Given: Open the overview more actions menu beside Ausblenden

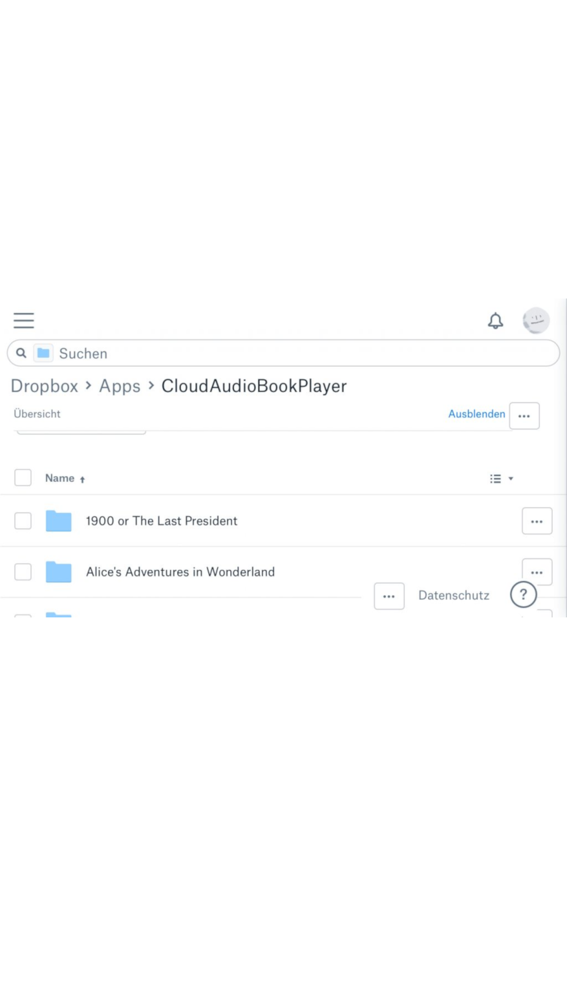Looking at the screenshot, I should tap(524, 415).
